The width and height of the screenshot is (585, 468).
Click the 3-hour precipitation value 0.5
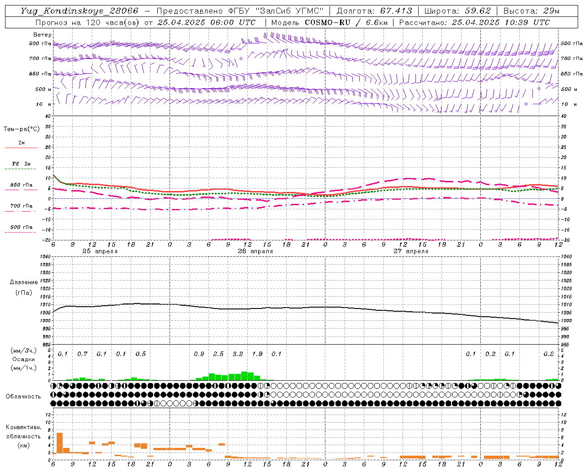click(141, 354)
